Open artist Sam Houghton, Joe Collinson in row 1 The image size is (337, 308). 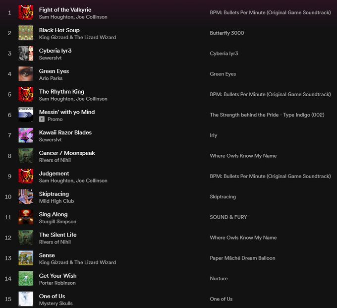(x=73, y=17)
